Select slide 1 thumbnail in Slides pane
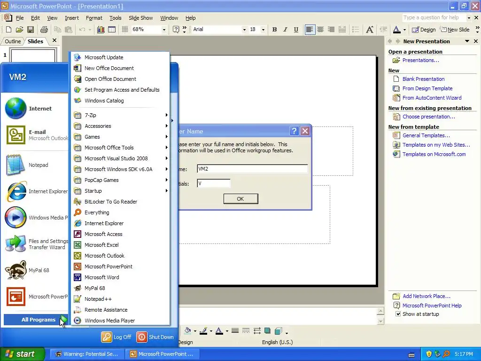This screenshot has height=361, width=481. (33, 55)
